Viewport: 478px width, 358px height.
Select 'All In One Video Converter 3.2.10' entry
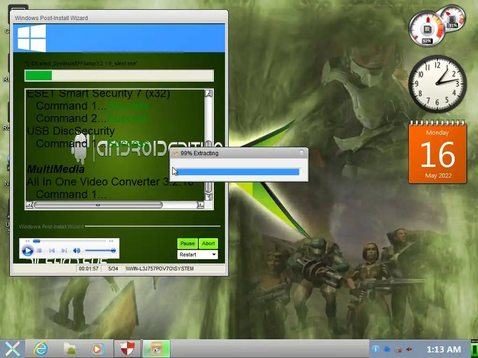click(x=110, y=182)
